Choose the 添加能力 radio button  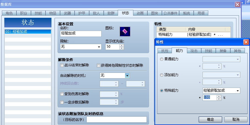click(x=162, y=75)
